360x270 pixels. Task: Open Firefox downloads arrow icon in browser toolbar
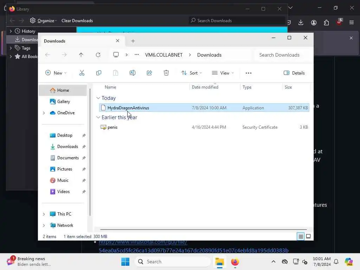coord(301,22)
